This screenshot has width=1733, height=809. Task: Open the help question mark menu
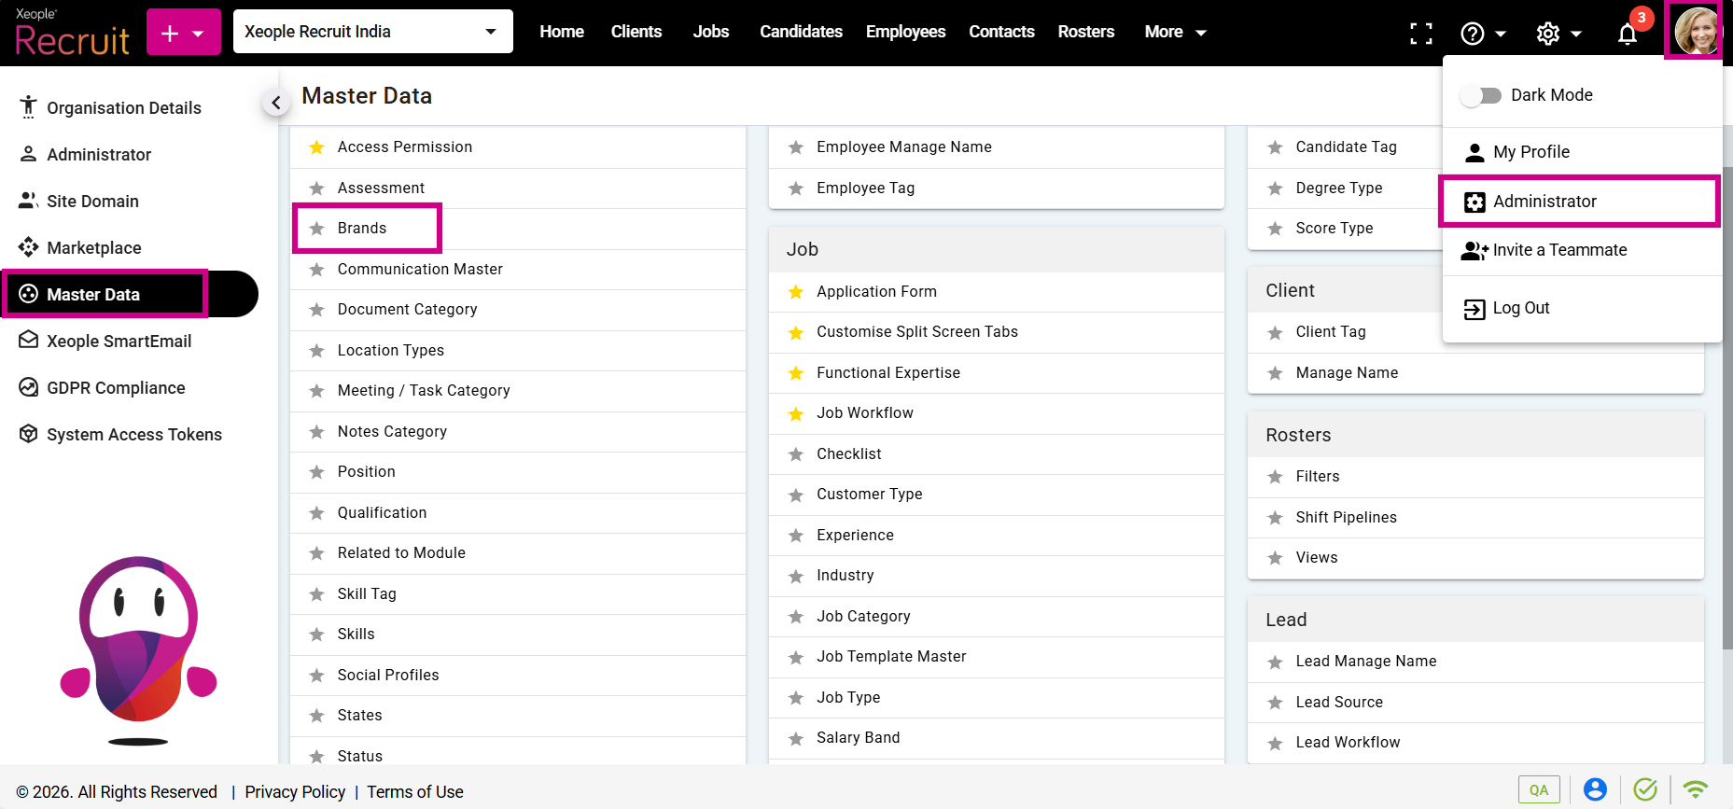pyautogui.click(x=1482, y=34)
